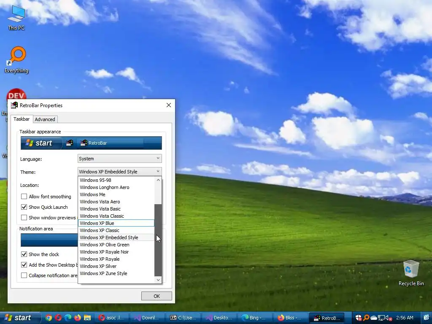Screen dimensions: 432x324
Task: Choose Windows XP Embedded Style in list
Action: (116, 238)
